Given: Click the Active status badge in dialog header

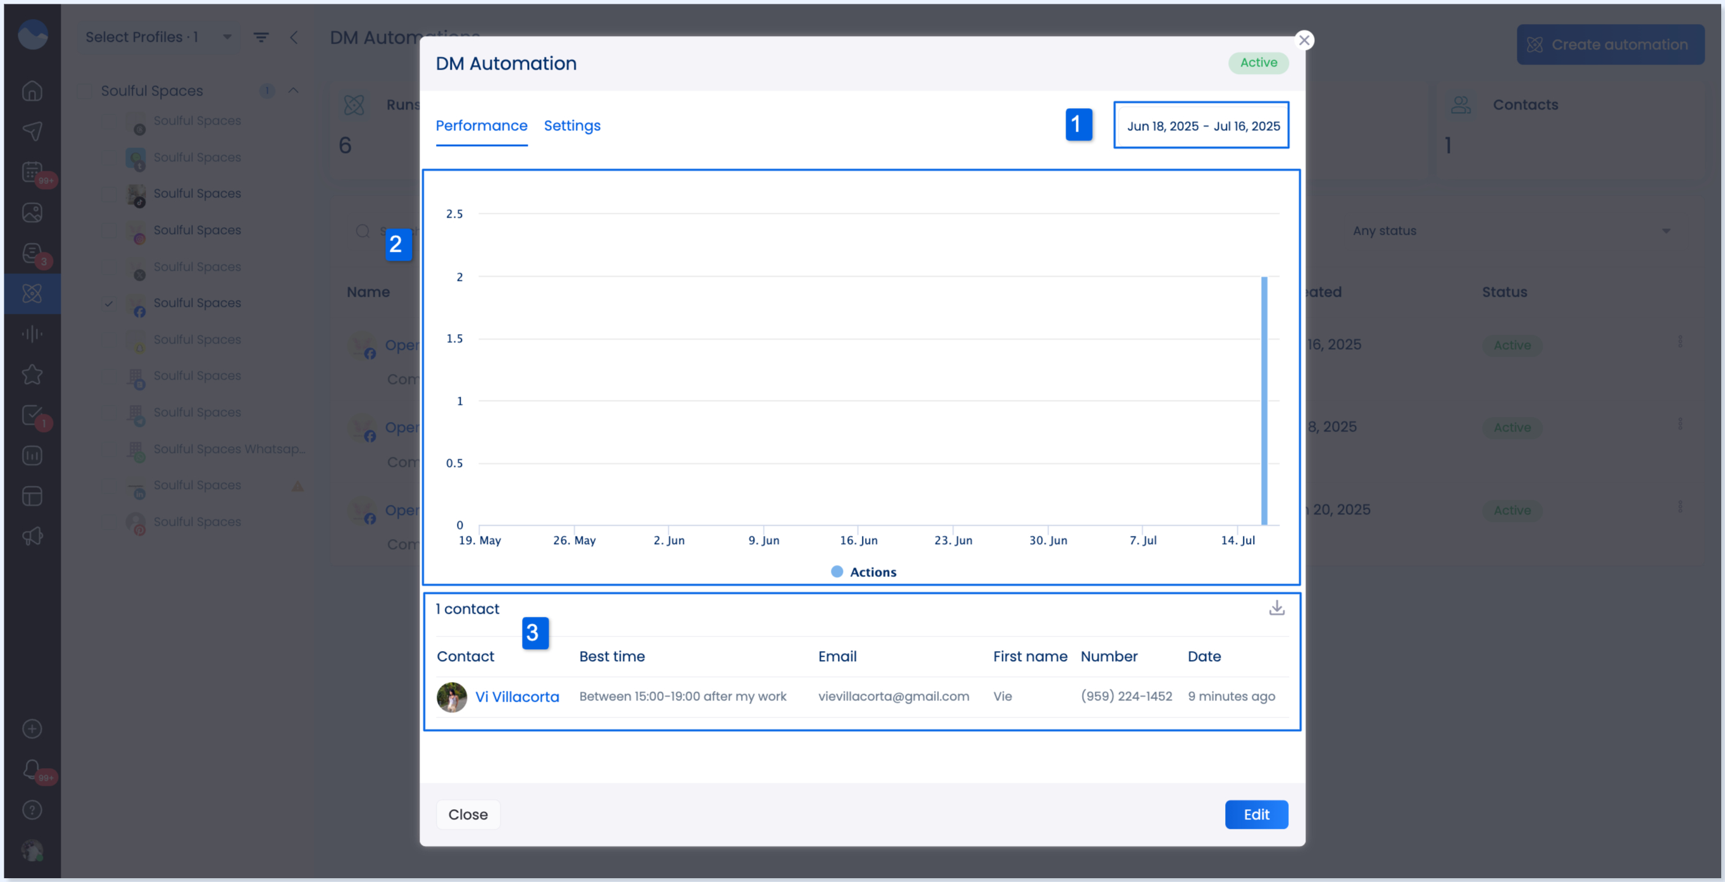Looking at the screenshot, I should (x=1258, y=63).
